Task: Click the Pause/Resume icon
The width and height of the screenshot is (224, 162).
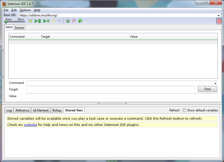Action: click(54, 21)
